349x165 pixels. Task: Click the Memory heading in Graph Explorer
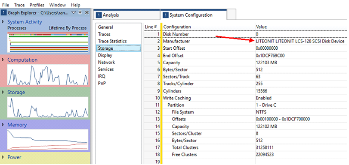pyautogui.click(x=17, y=125)
